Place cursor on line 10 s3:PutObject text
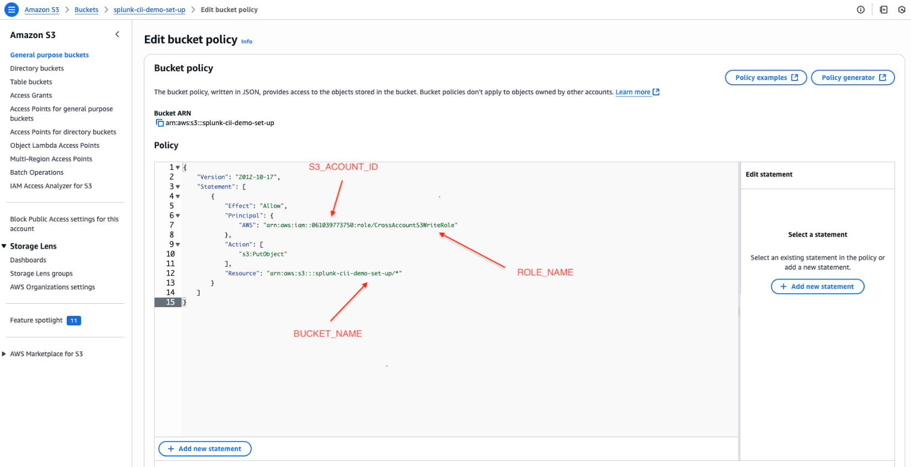Viewport: 911px width, 467px height. [263, 254]
